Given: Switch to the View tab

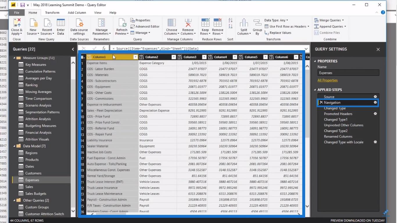Looking at the screenshot, I should click(x=98, y=13).
